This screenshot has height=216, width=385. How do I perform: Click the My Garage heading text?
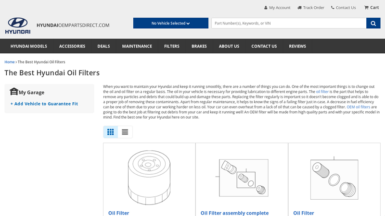(x=31, y=93)
